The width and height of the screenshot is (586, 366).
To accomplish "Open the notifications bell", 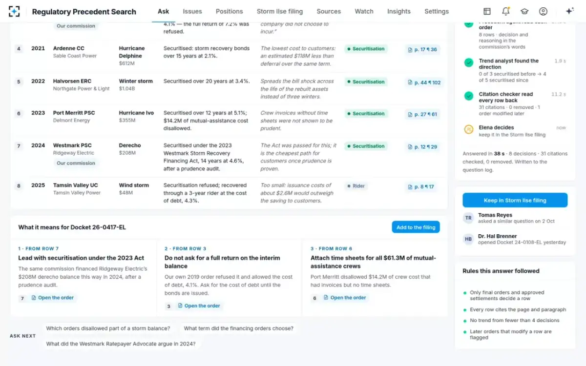I will (505, 11).
